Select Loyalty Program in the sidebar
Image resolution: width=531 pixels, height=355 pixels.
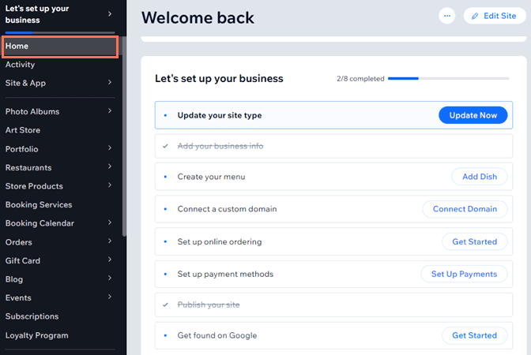37,335
